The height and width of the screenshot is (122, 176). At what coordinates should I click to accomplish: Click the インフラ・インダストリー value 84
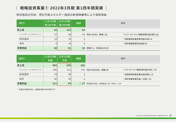point(69,35)
